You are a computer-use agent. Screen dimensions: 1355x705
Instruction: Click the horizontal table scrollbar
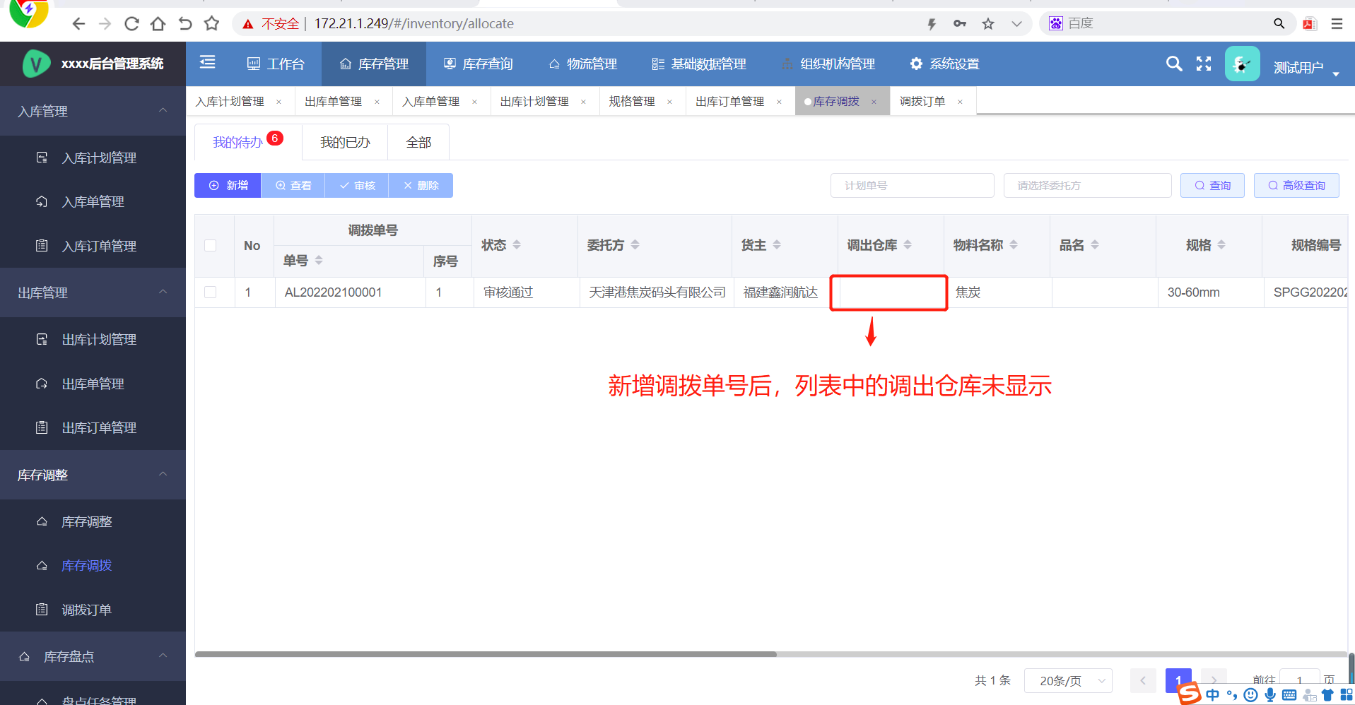click(x=486, y=654)
